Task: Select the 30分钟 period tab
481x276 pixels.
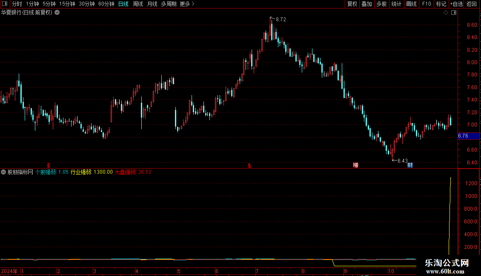Action: 87,4
